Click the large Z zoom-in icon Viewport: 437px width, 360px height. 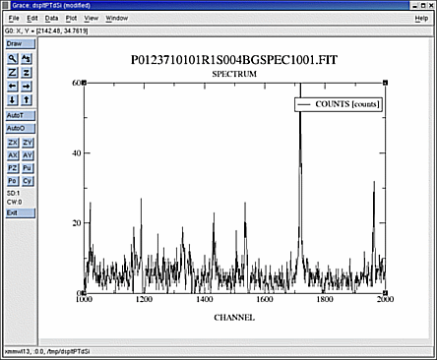click(x=13, y=73)
